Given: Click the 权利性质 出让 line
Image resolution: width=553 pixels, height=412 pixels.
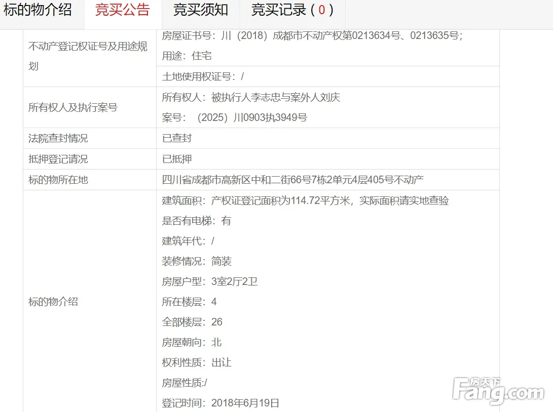Looking at the screenshot, I should pyautogui.click(x=197, y=363).
